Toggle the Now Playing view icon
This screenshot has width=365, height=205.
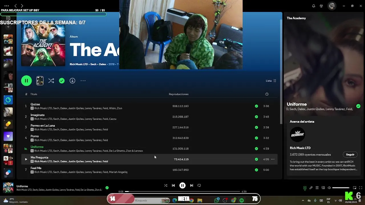click(x=305, y=188)
